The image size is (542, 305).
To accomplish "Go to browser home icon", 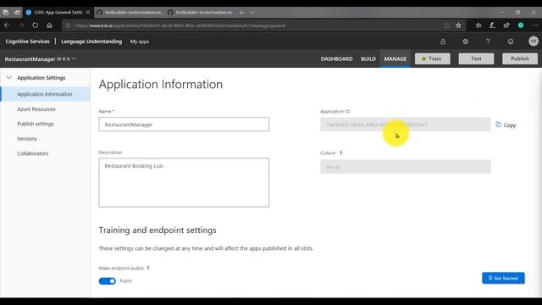I will tap(49, 25).
